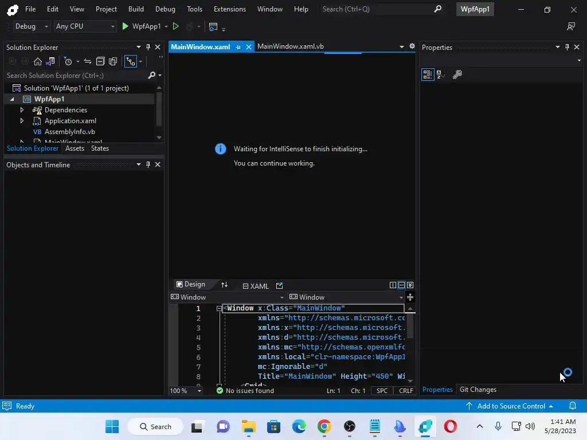The width and height of the screenshot is (587, 440).
Task: Open Any CPU platform dropdown
Action: (85, 26)
